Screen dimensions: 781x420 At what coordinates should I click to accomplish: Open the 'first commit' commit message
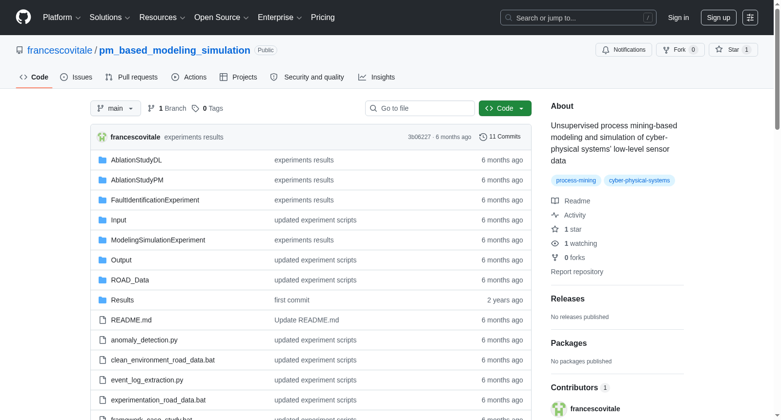292,300
